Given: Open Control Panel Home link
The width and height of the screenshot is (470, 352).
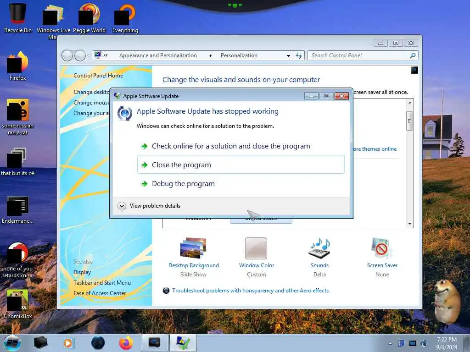Looking at the screenshot, I should click(x=98, y=76).
